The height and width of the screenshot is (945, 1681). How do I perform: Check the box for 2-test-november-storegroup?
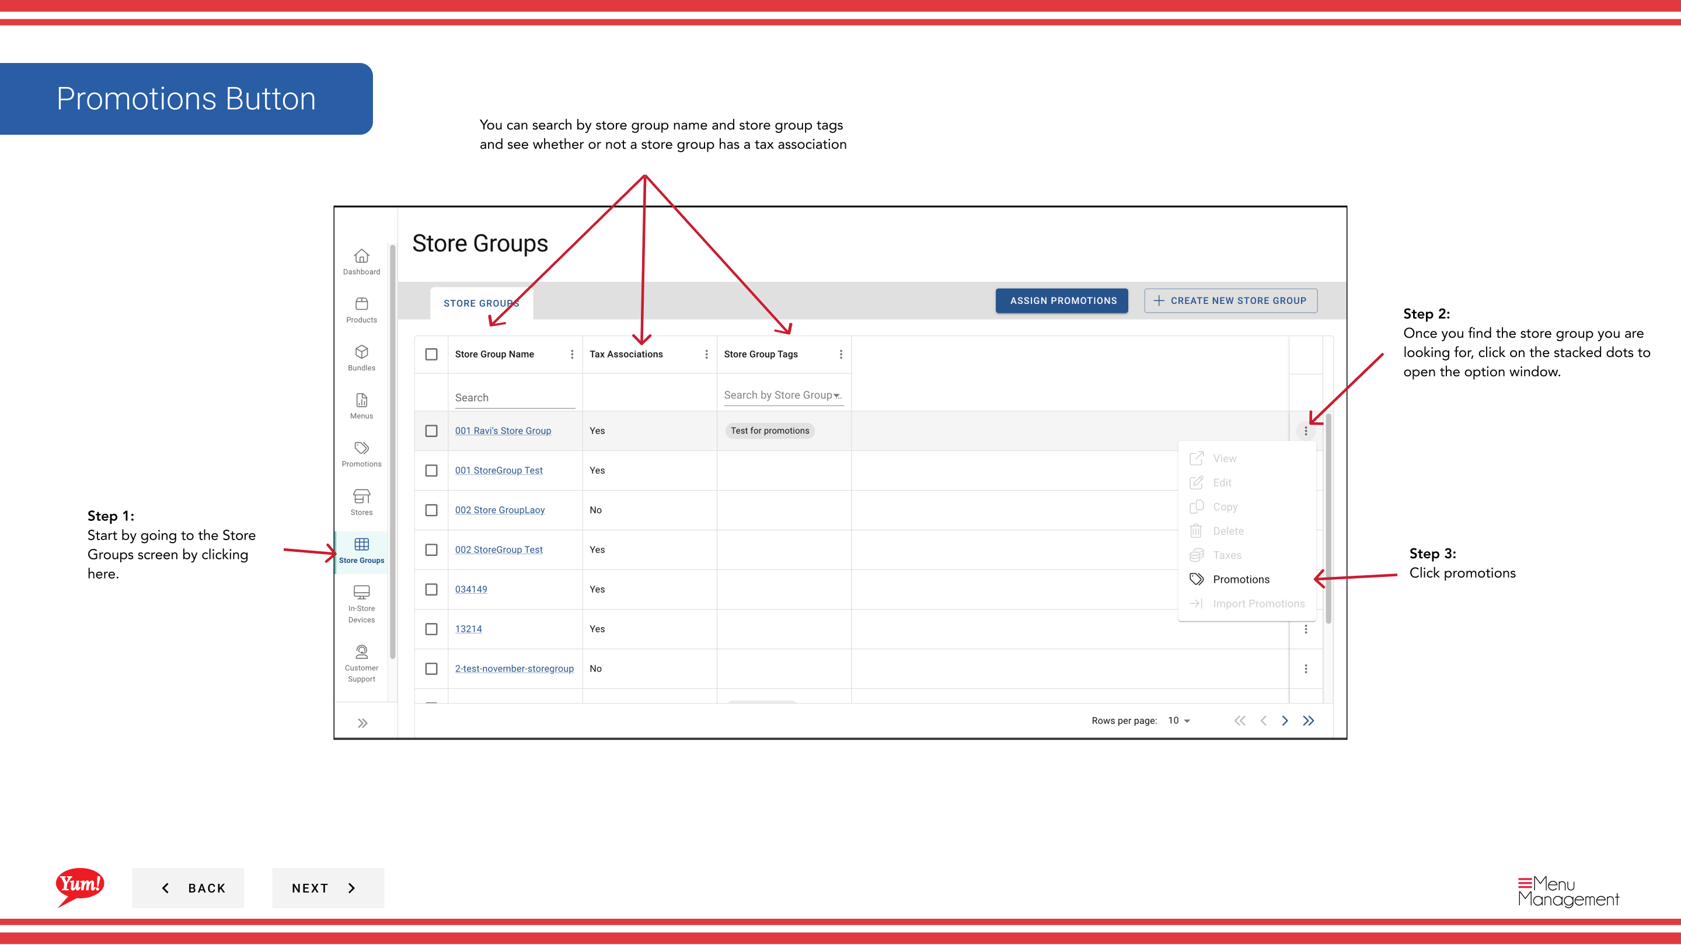point(431,668)
